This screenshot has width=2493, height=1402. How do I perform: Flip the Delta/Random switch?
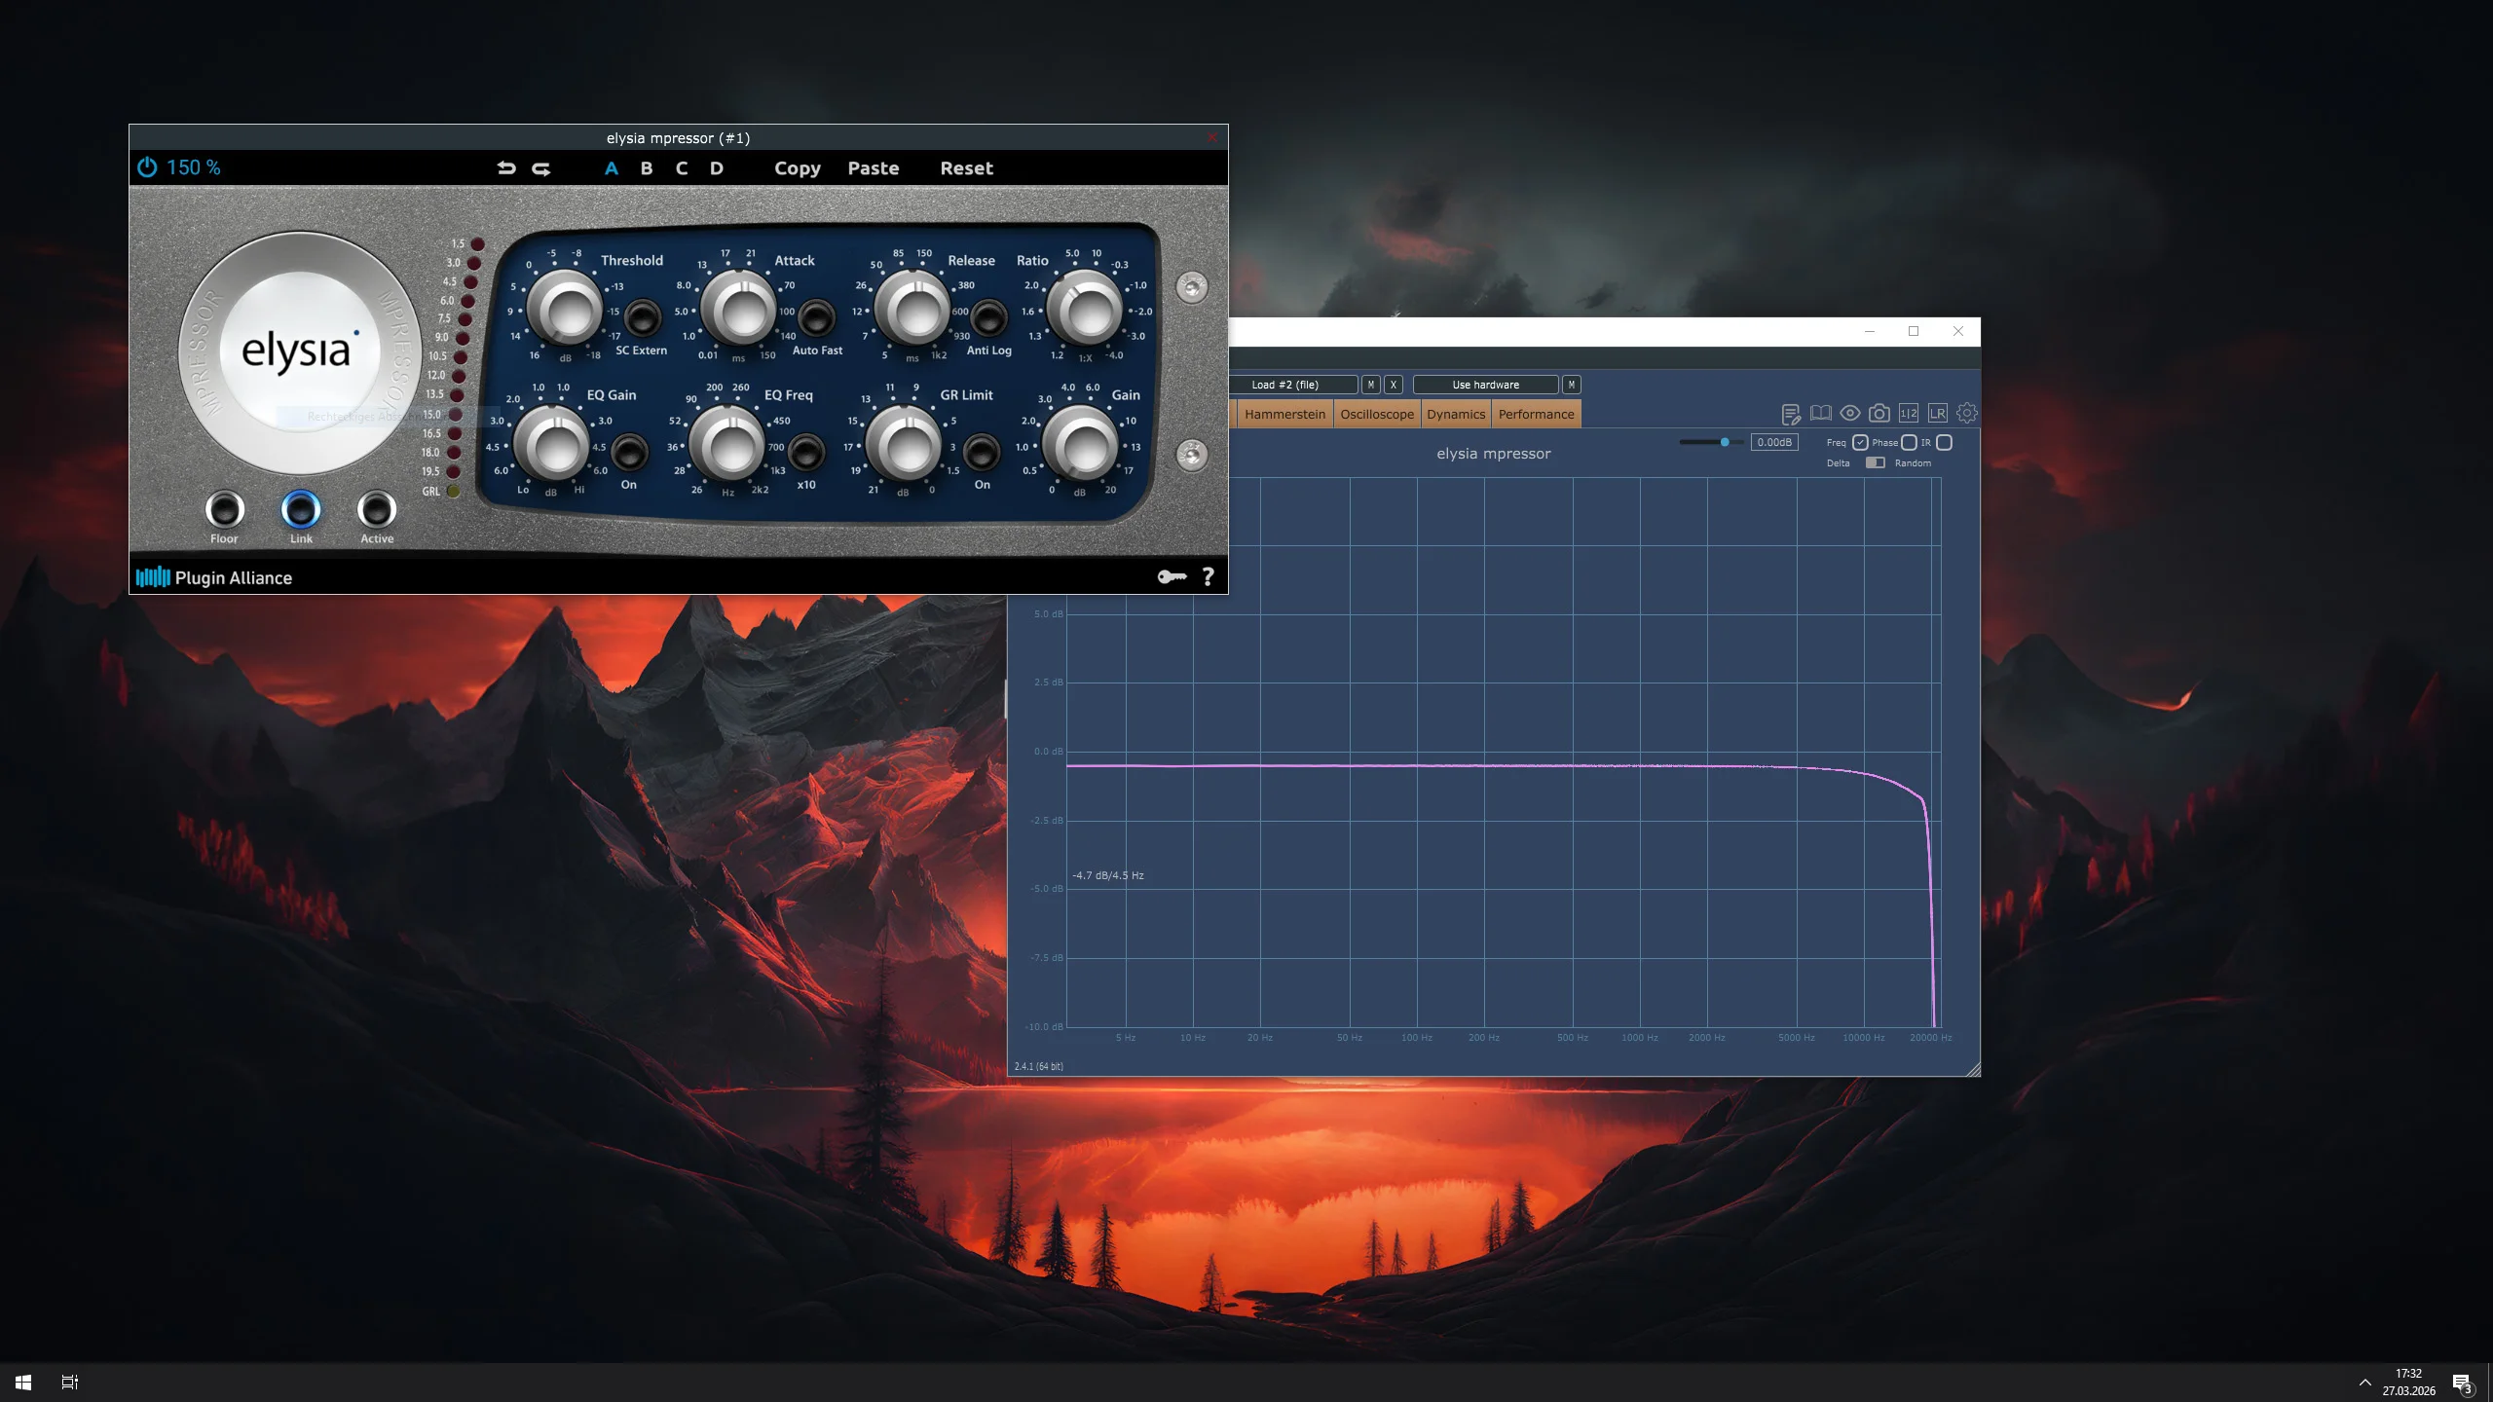[x=1875, y=463]
